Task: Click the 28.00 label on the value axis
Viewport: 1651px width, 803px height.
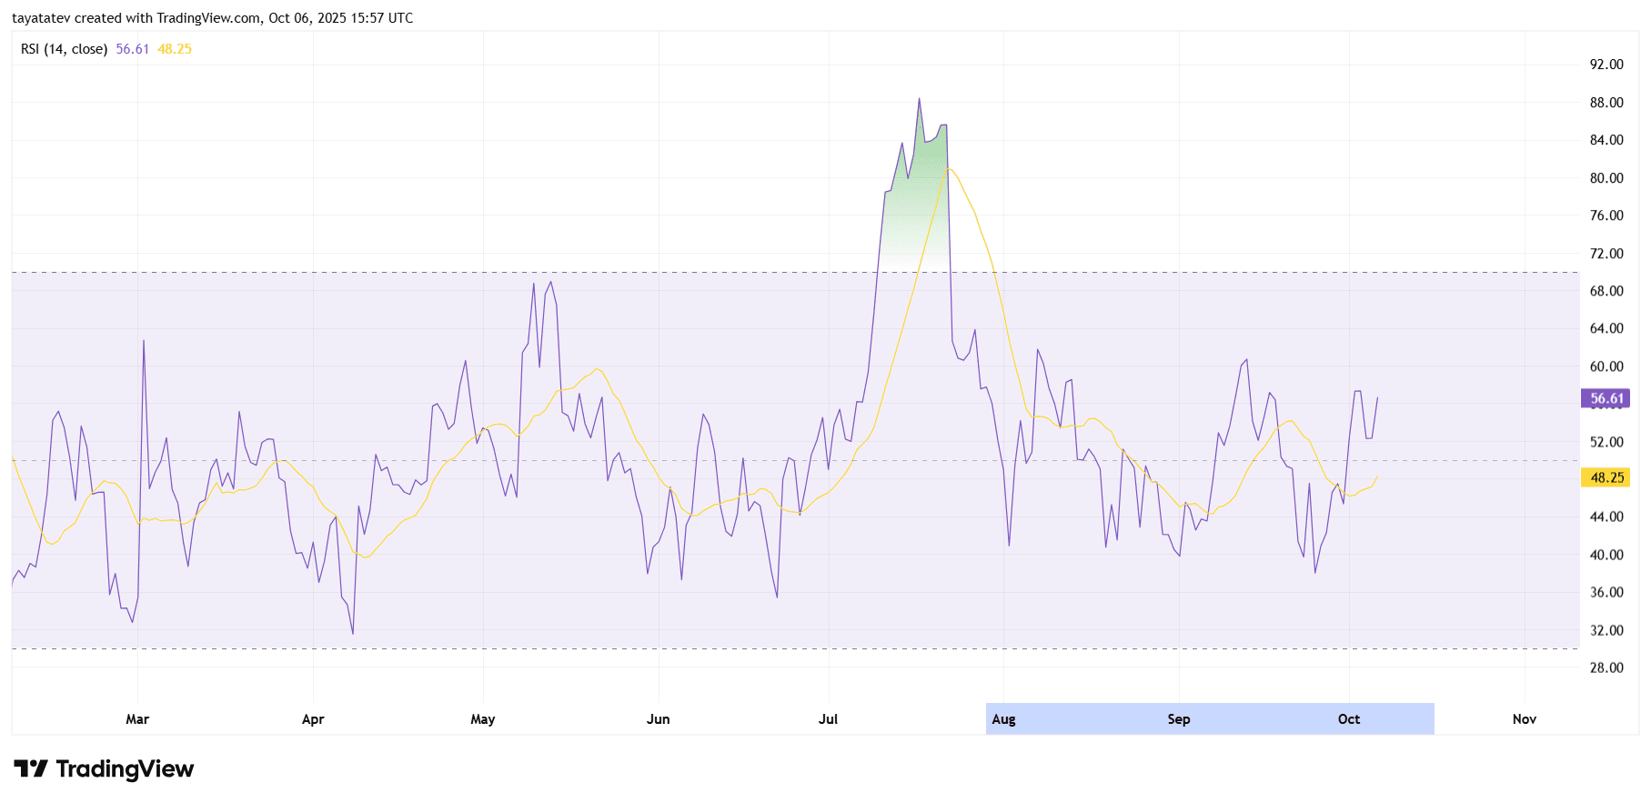Action: [1606, 667]
